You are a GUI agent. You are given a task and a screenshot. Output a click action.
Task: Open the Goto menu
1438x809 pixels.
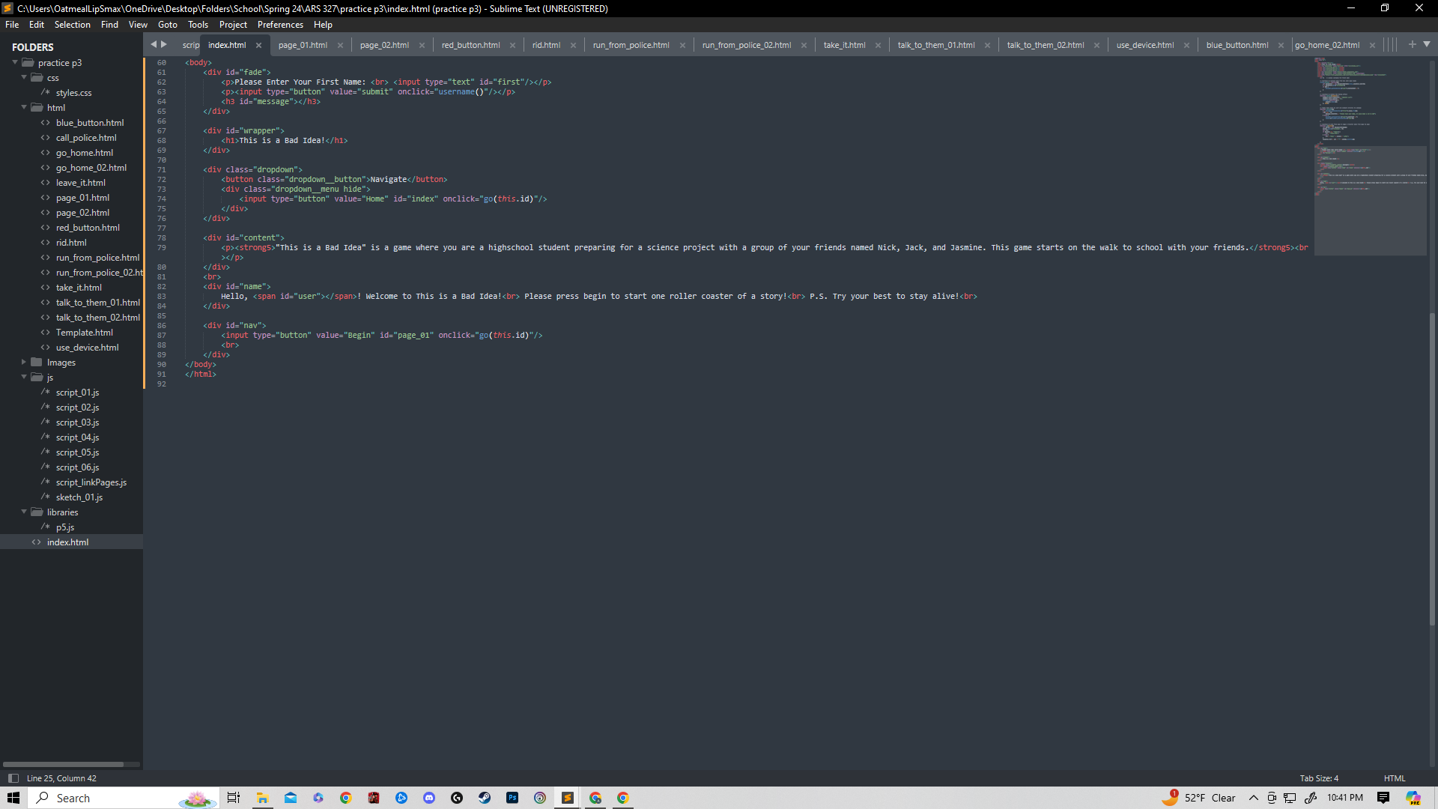(168, 25)
